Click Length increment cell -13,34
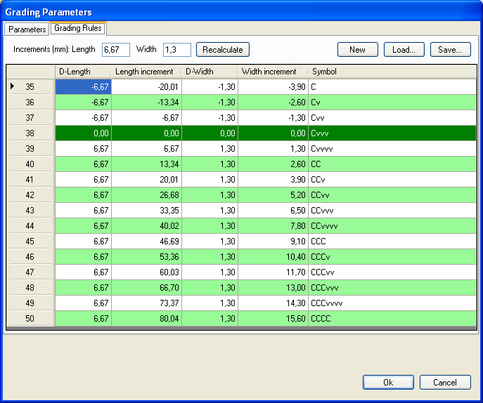The width and height of the screenshot is (483, 403). [147, 102]
